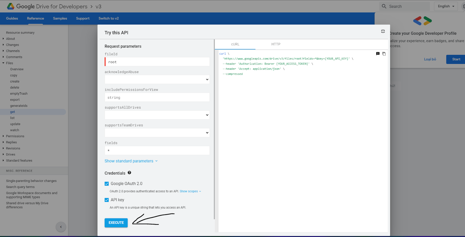Viewport: 465px width, 237px height.
Task: Copy the cURL code sample
Action: tap(384, 54)
